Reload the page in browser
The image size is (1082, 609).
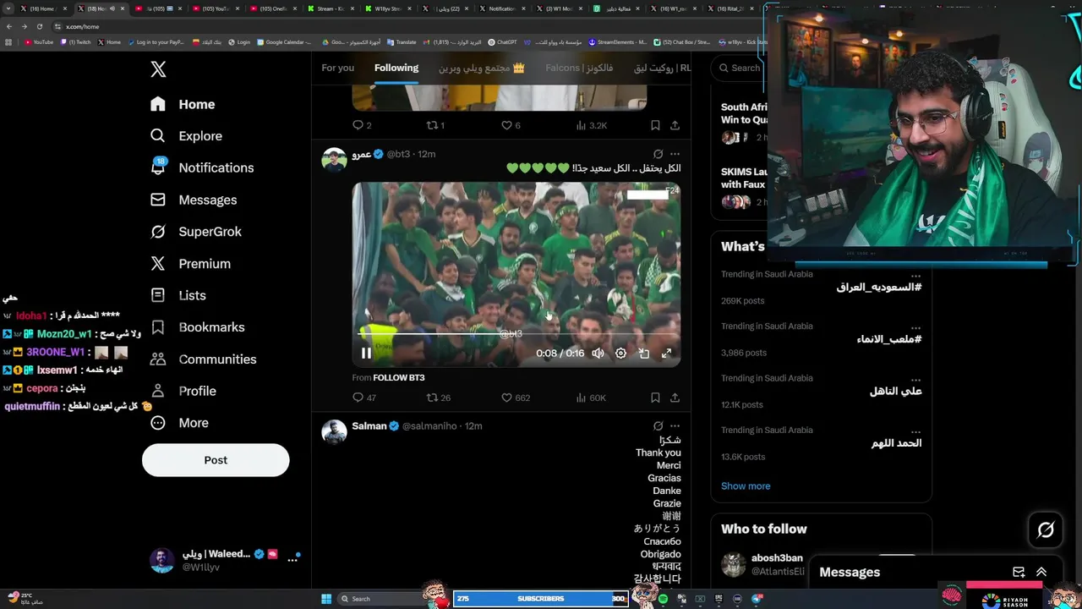point(39,26)
